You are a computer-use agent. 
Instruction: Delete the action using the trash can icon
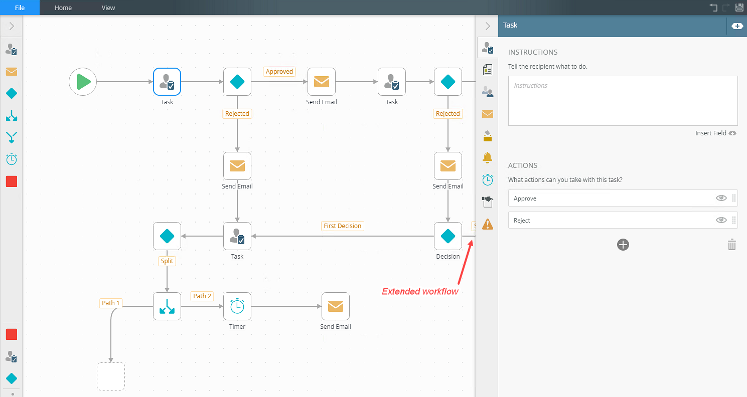coord(732,245)
